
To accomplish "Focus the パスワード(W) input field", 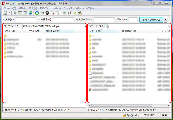I will pos(104,20).
